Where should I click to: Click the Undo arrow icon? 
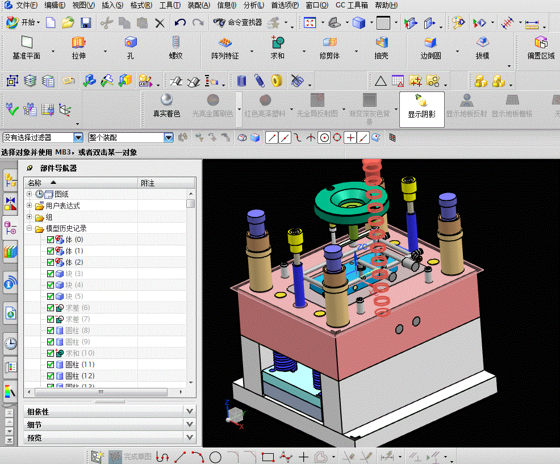[x=180, y=23]
